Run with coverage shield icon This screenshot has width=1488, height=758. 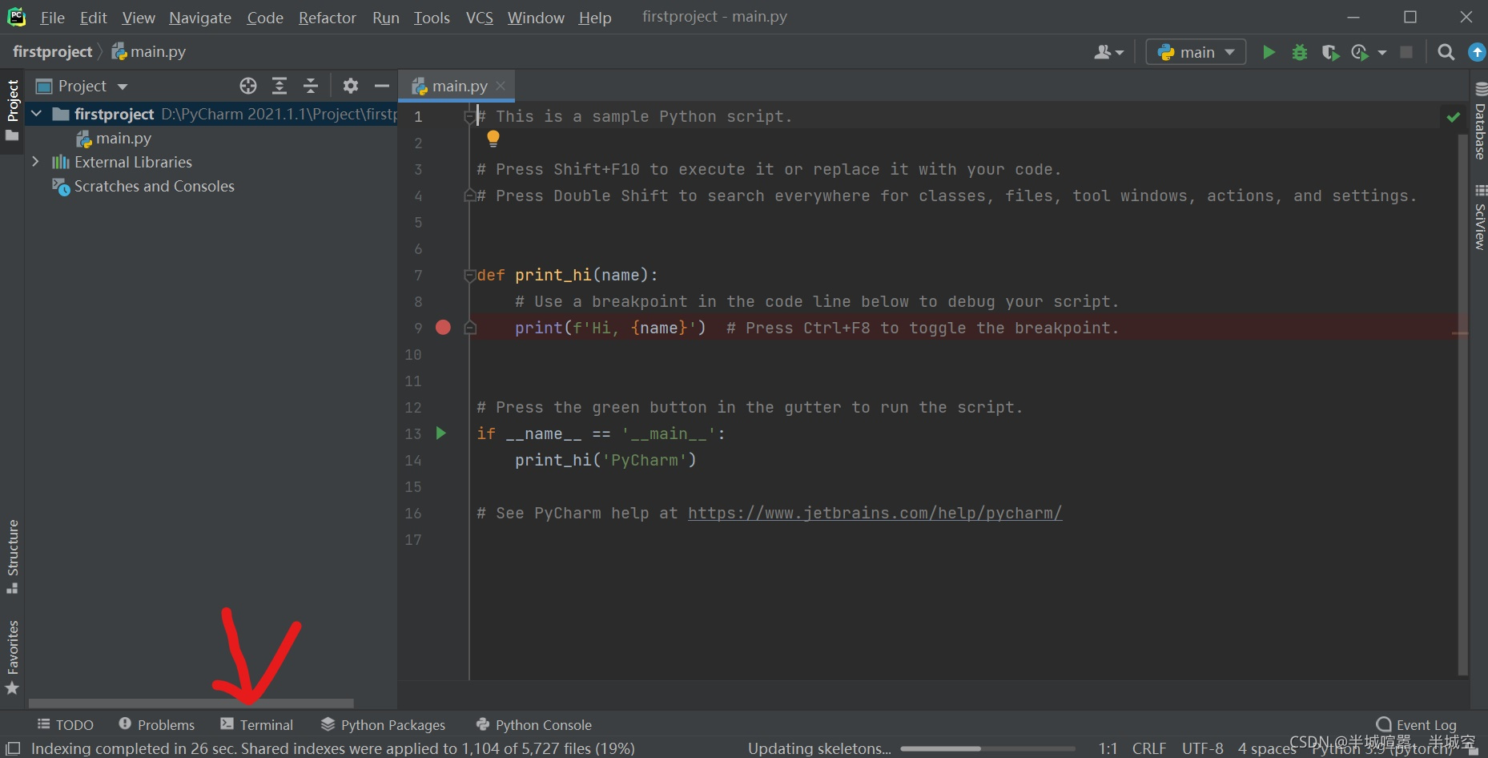click(1330, 52)
